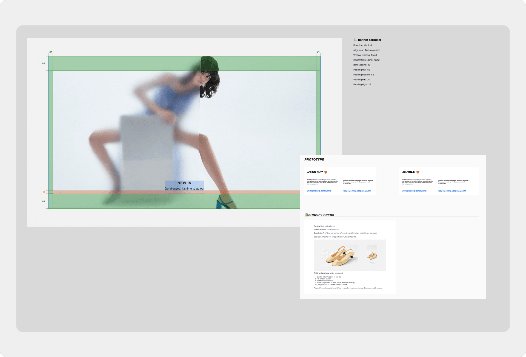The image size is (526, 357).
Task: Open the Mobile Prototype Handoff link
Action: [414, 191]
